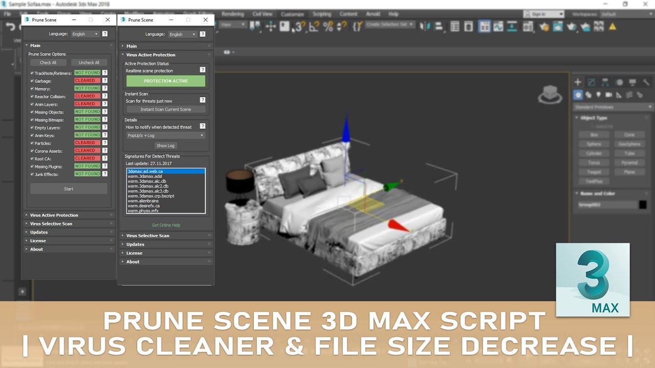Open the Customize menu
Screen dimensions: 655x368
click(293, 14)
